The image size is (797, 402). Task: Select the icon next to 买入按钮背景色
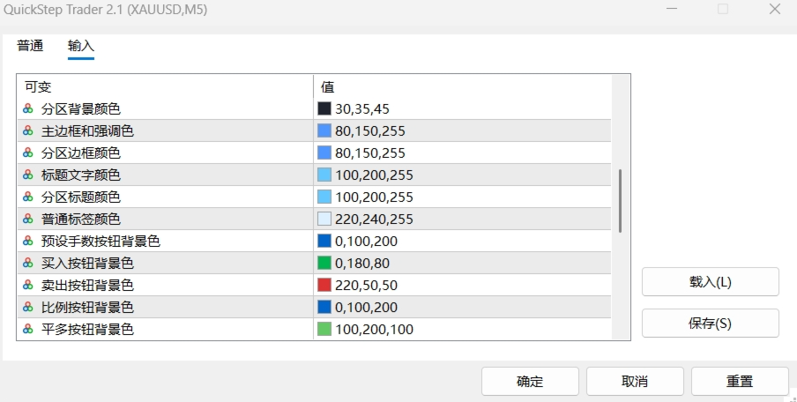28,264
